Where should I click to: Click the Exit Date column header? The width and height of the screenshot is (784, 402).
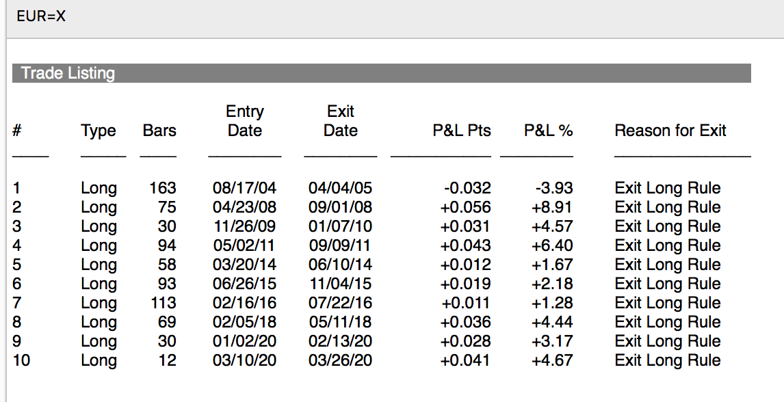(340, 121)
